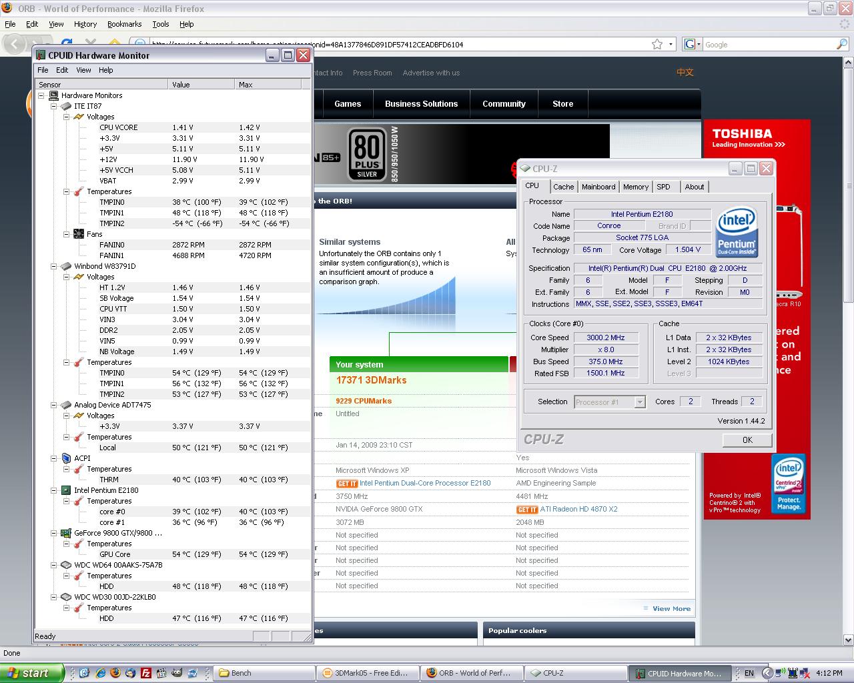This screenshot has height=683, width=854.
Task: Collapse the GeForce 9800 GTX node
Action: click(54, 533)
